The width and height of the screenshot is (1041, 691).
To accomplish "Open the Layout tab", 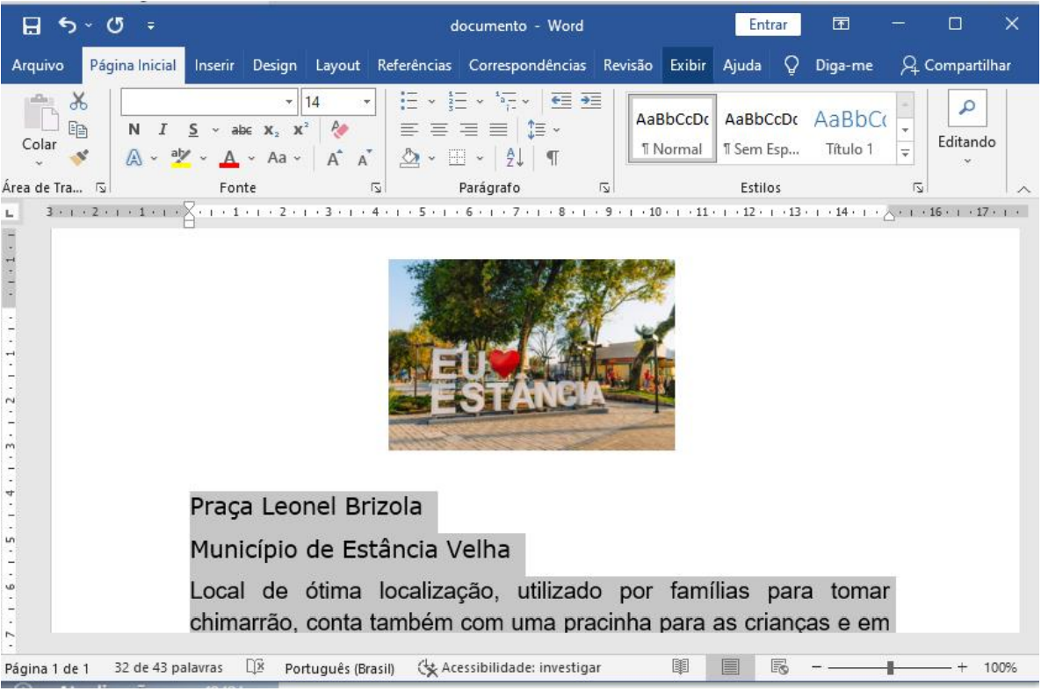I will (337, 65).
